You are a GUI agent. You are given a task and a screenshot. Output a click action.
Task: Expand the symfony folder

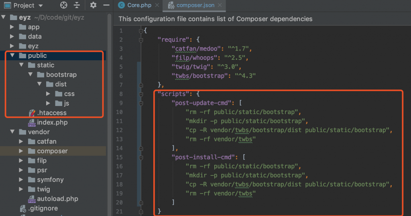click(21, 179)
